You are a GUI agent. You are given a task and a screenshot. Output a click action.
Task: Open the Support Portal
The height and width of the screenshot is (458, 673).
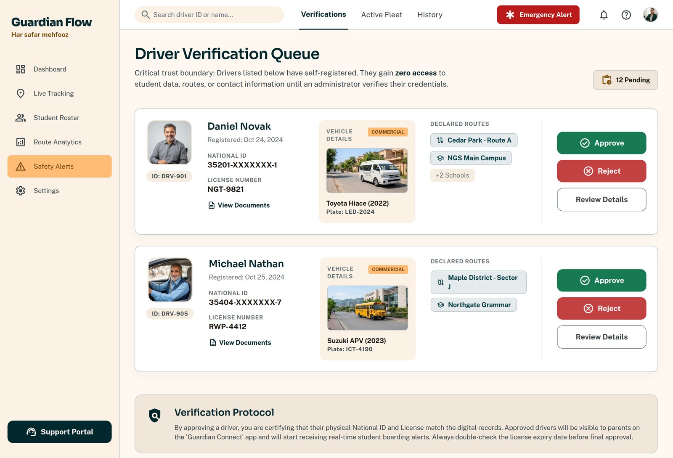pyautogui.click(x=59, y=432)
